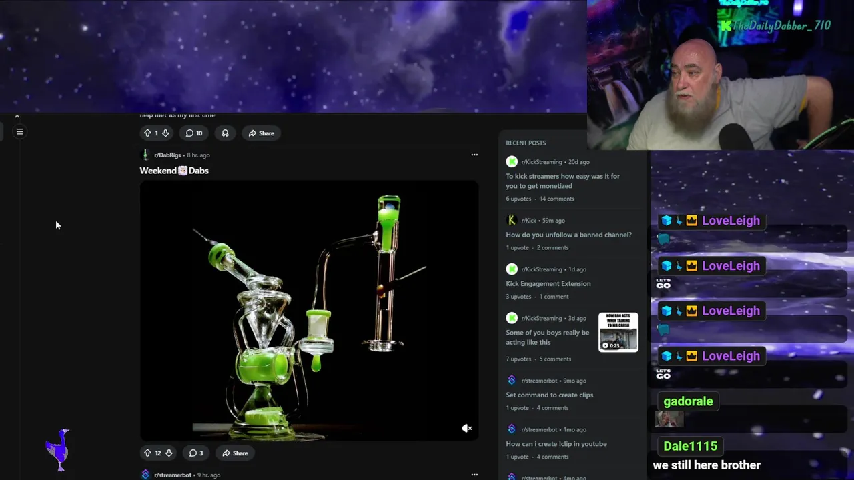
Task: Open 'Set command to create clips' post
Action: point(549,395)
